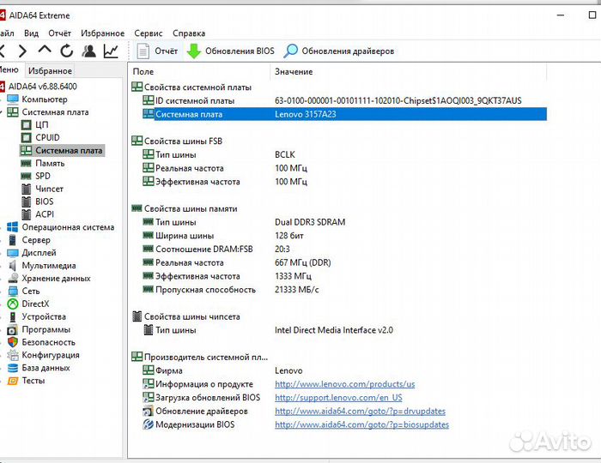Select Операционная система tree item
This screenshot has width=601, height=463.
click(x=68, y=227)
